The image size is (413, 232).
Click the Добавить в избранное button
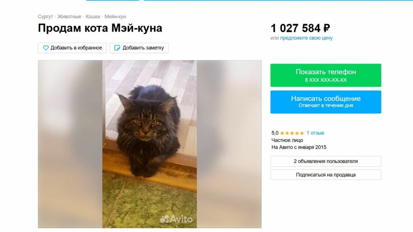(72, 48)
